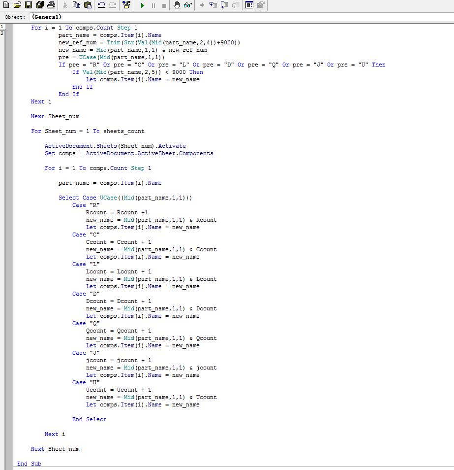Open a file using the folder icon
The height and width of the screenshot is (470, 454).
coord(17,5)
